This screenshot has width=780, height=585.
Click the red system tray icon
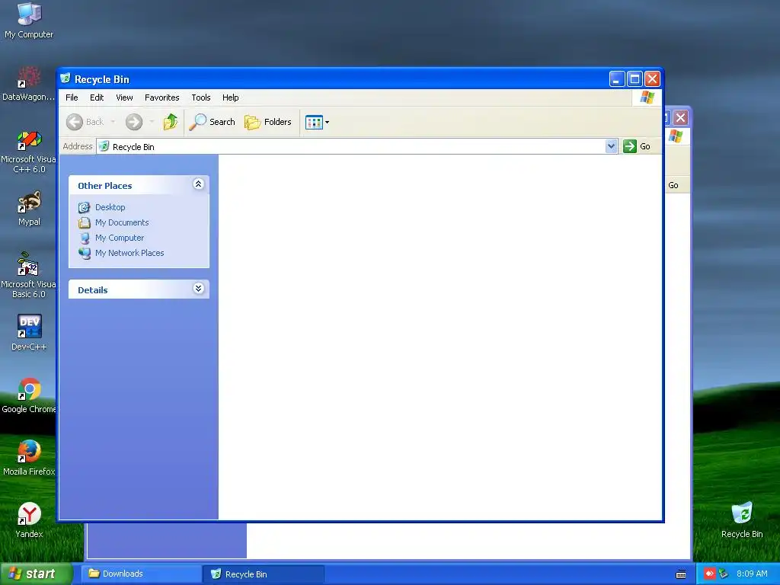click(x=709, y=574)
